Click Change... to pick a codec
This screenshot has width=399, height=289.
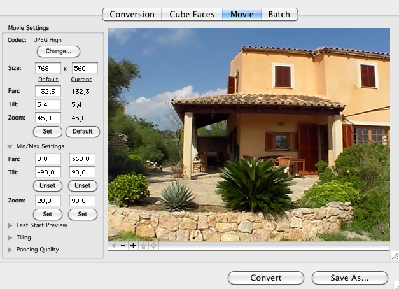coord(58,51)
